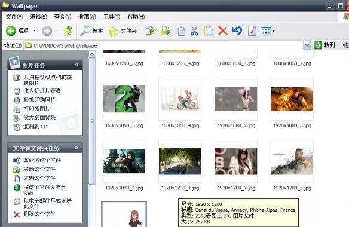The height and width of the screenshot is (227, 349).
Task: Select the 1920x1080_3.jpg fire thumbnail
Action: (292, 99)
